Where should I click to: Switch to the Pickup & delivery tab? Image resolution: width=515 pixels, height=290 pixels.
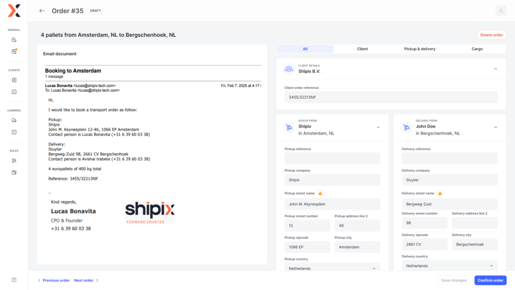[419, 49]
